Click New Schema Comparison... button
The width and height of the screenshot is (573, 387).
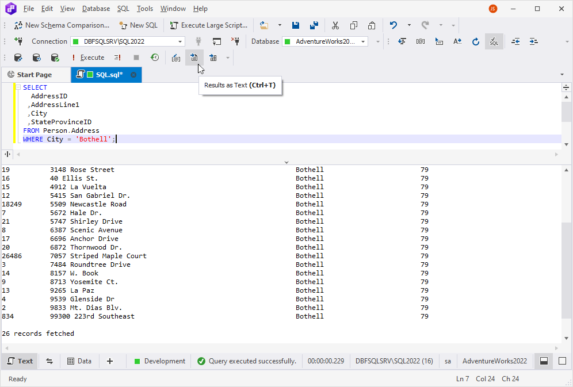[x=62, y=25]
